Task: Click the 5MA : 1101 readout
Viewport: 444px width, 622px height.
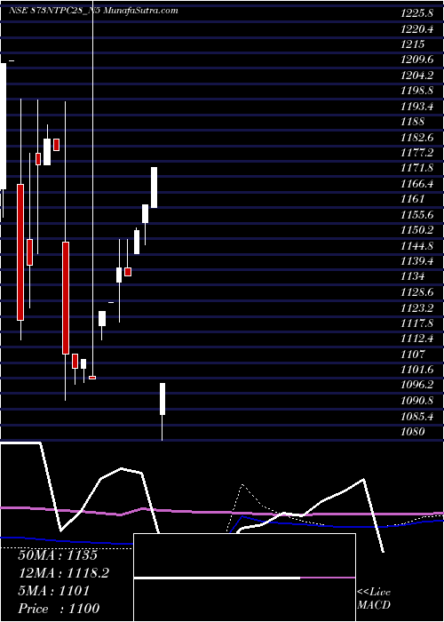Action: (54, 591)
